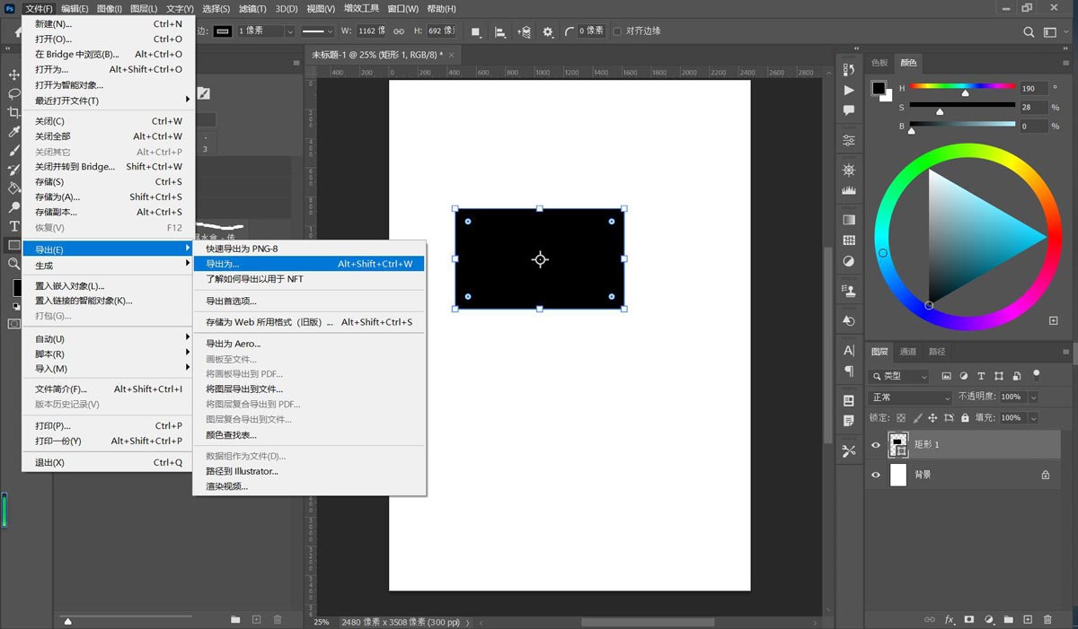Choose 快速导出为 PNG-8

point(309,249)
